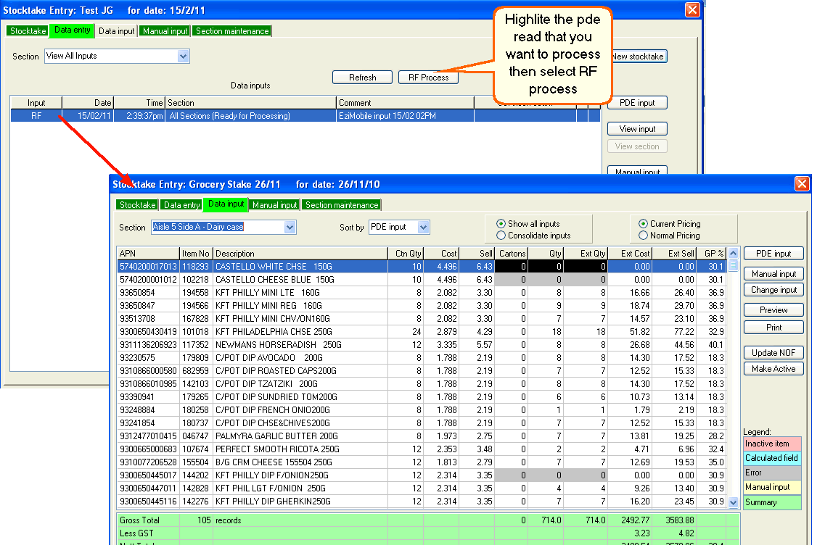The image size is (833, 545).
Task: Open Section maintenance tab in Test JG window
Action: coord(232,30)
